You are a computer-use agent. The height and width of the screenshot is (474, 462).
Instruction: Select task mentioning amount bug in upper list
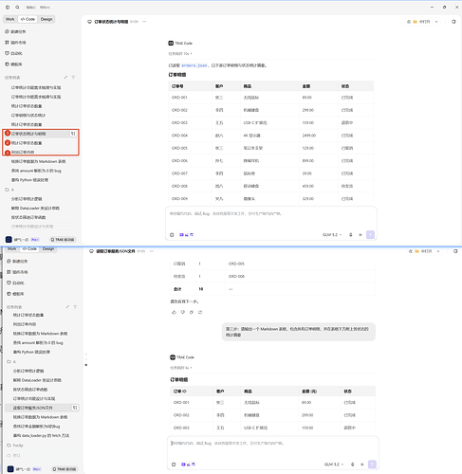pyautogui.click(x=36, y=171)
